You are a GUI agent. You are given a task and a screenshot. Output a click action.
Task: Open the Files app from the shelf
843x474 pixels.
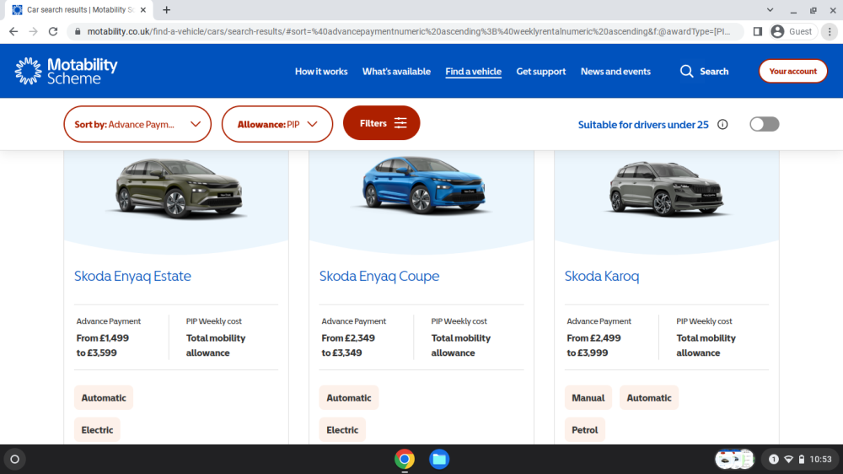(439, 459)
